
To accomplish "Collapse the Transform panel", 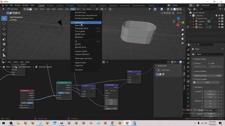I will tap(193, 87).
